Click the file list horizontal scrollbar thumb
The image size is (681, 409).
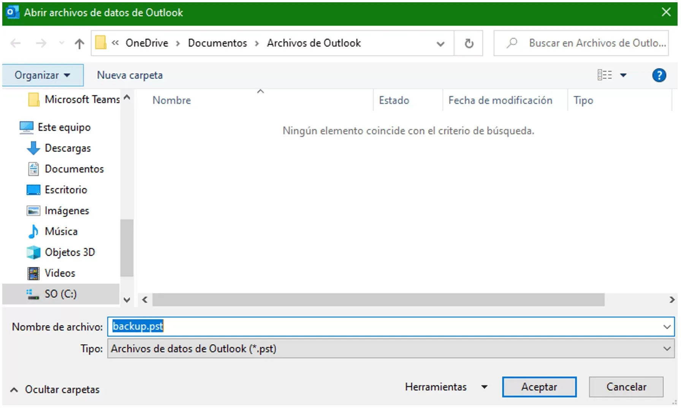pyautogui.click(x=379, y=300)
